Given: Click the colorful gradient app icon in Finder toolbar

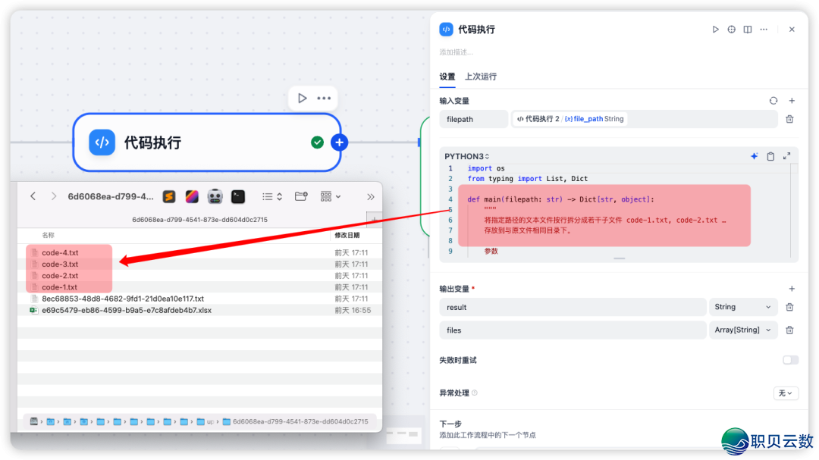Looking at the screenshot, I should coord(192,196).
